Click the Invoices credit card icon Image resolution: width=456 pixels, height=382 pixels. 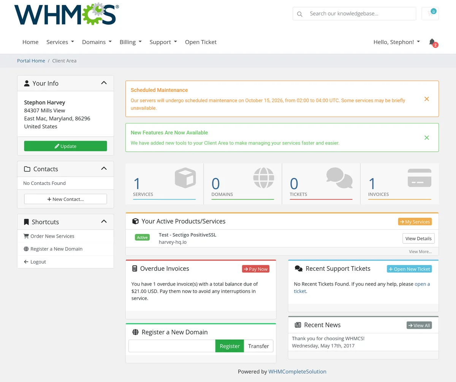420,178
